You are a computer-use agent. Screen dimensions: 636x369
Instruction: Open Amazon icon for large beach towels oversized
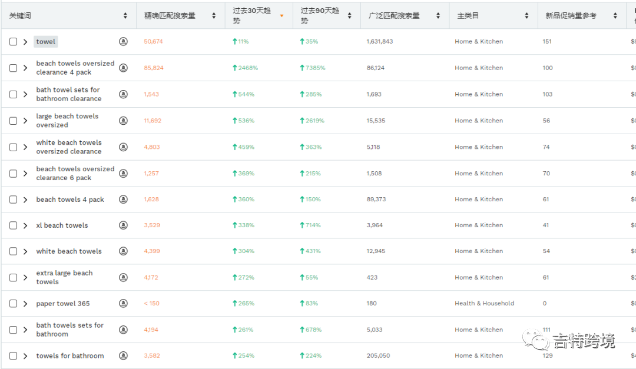123,121
